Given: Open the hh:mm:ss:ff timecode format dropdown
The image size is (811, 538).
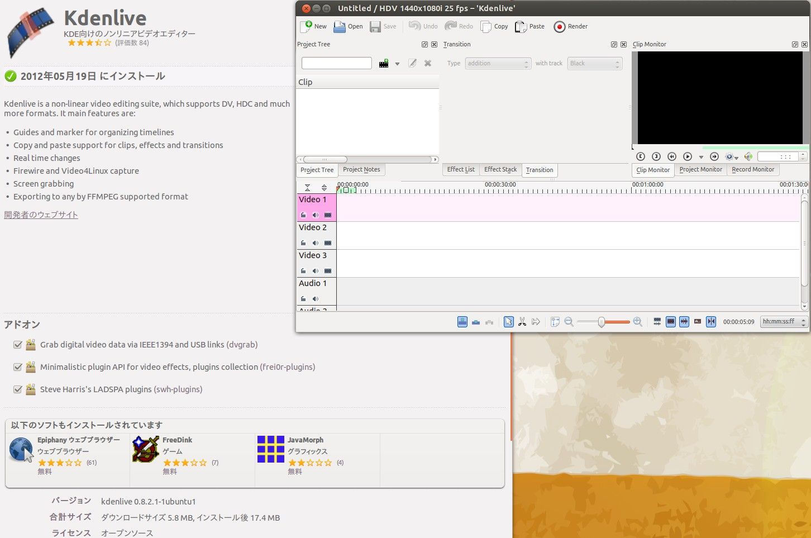Looking at the screenshot, I should point(784,322).
